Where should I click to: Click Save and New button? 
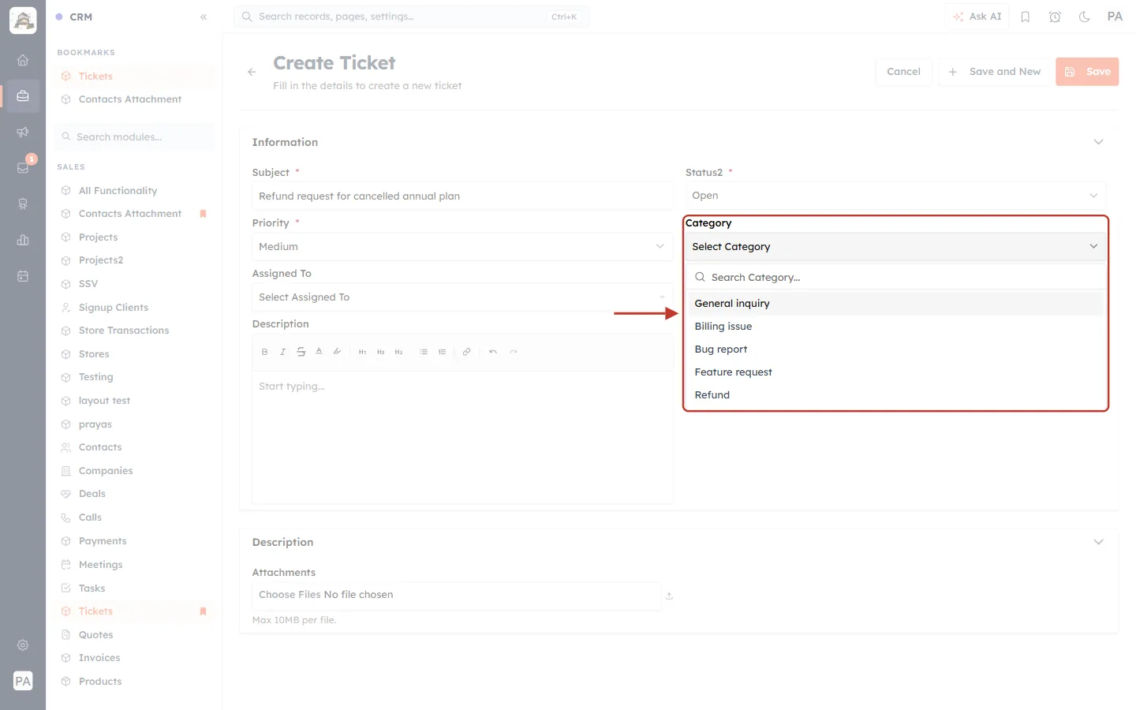pos(994,72)
